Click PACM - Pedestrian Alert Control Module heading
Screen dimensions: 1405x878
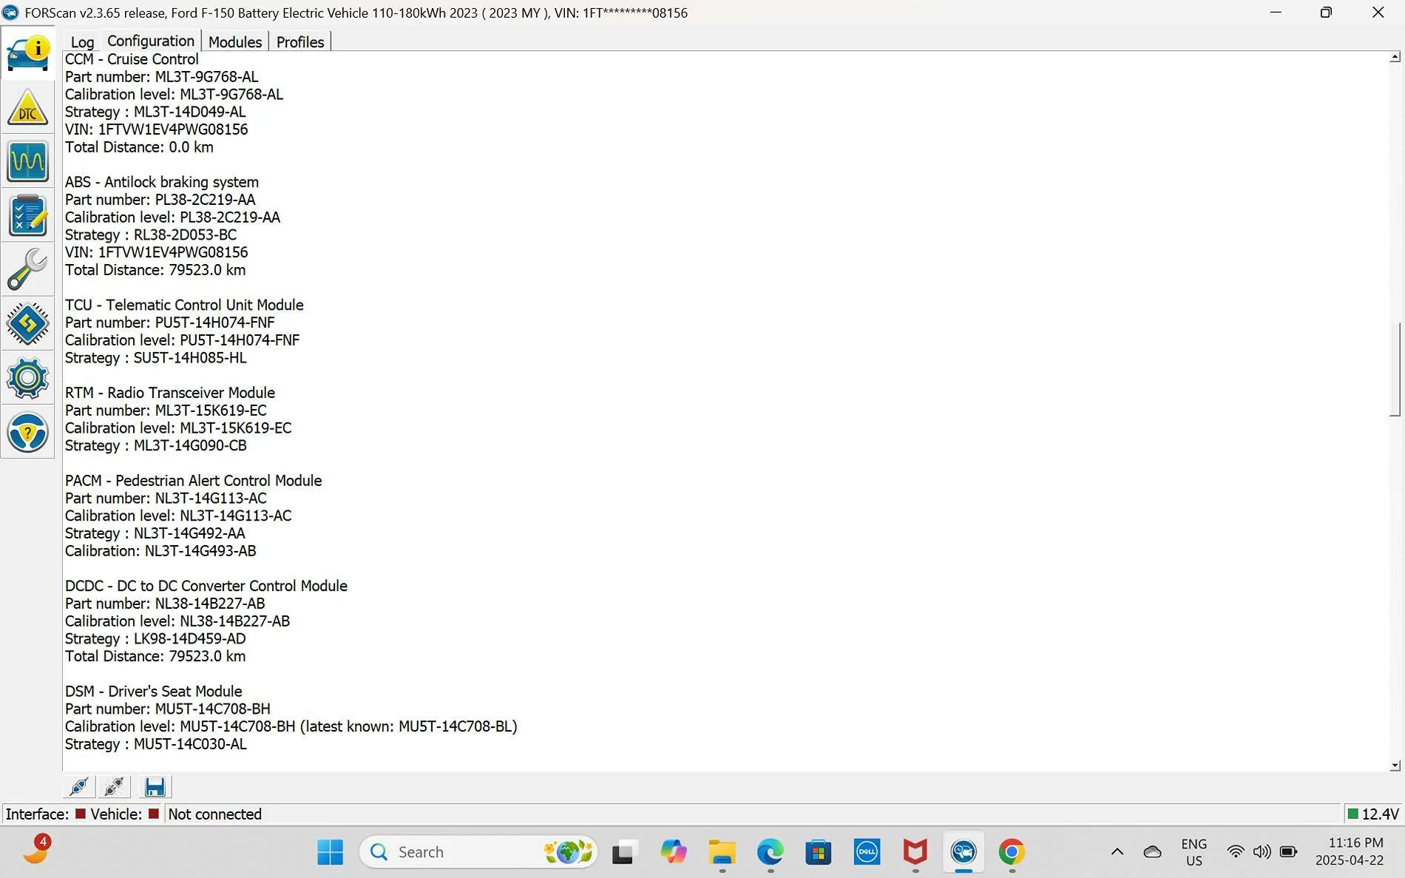pos(194,481)
